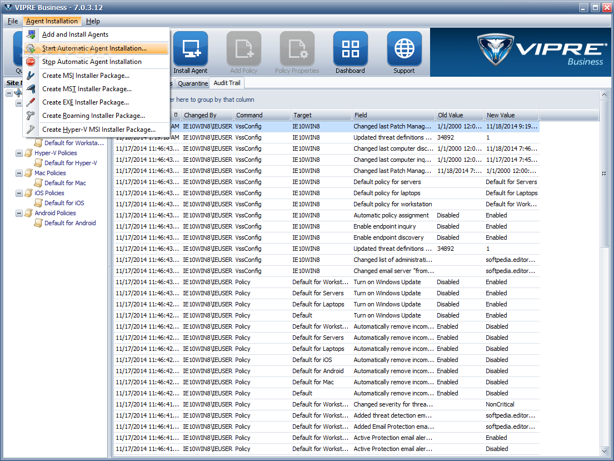Choose Add and Install Agents
614x461 pixels.
point(96,34)
